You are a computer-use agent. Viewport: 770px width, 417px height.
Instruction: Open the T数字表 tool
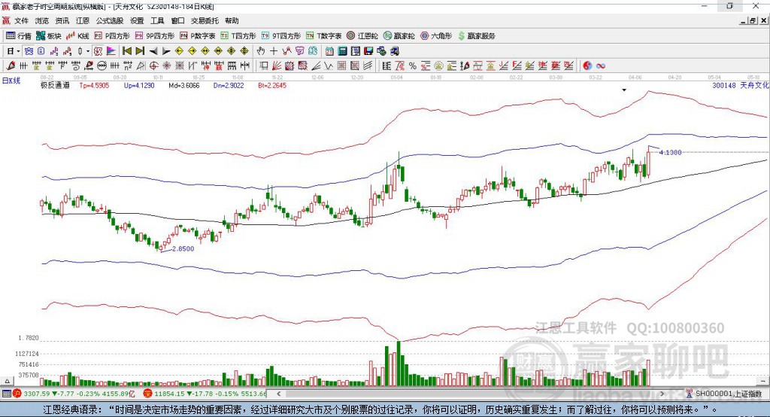(323, 36)
